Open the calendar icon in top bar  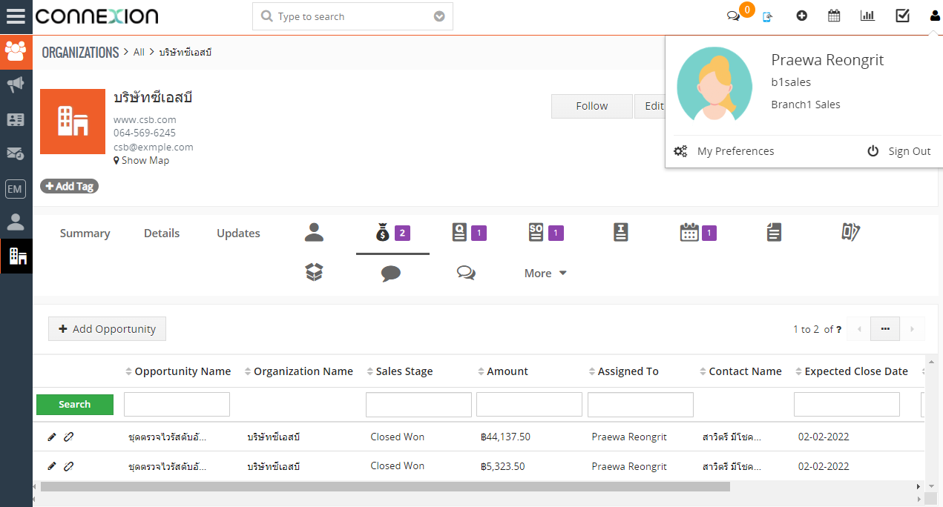[834, 16]
